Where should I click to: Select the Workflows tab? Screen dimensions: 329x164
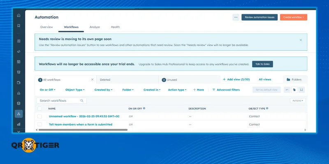click(x=71, y=27)
